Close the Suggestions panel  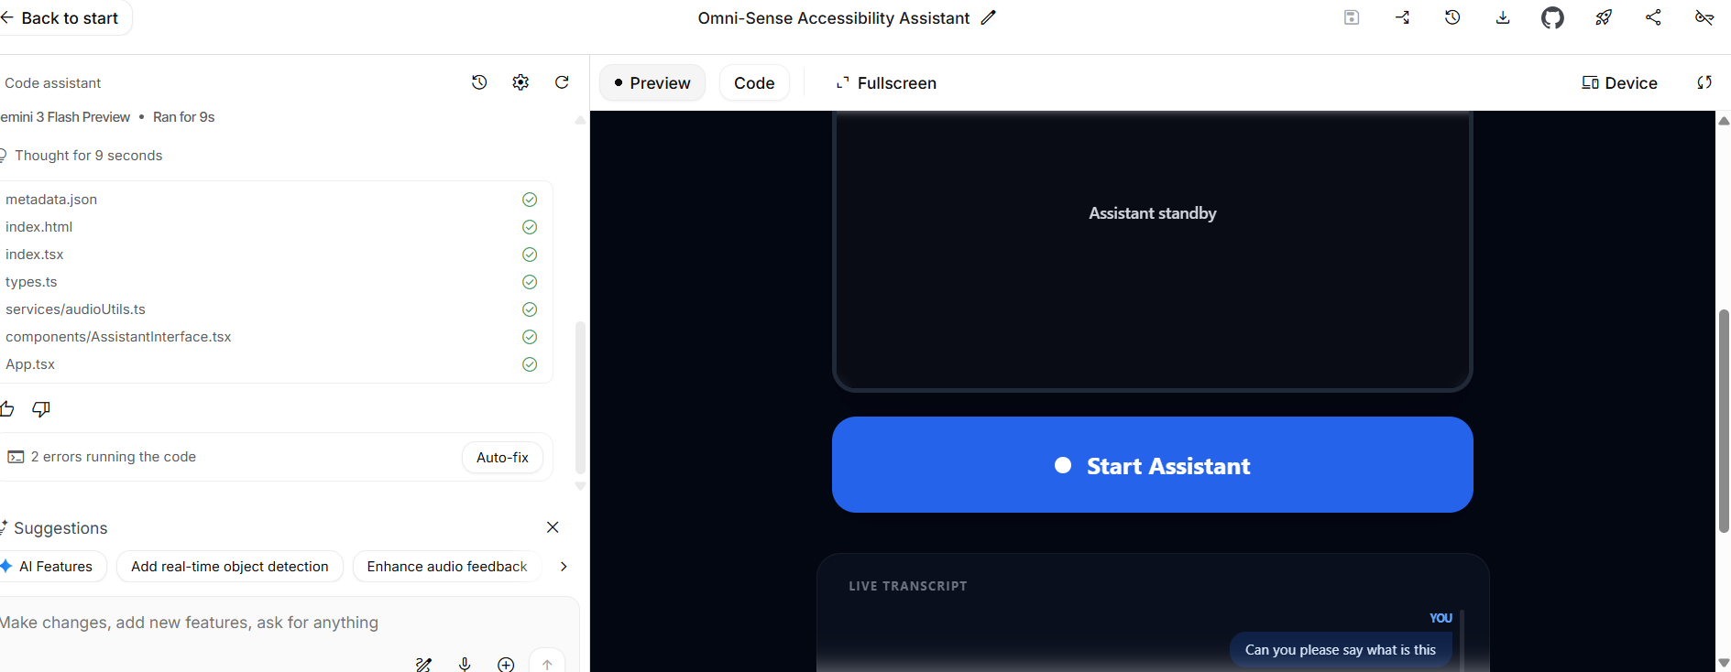[553, 527]
